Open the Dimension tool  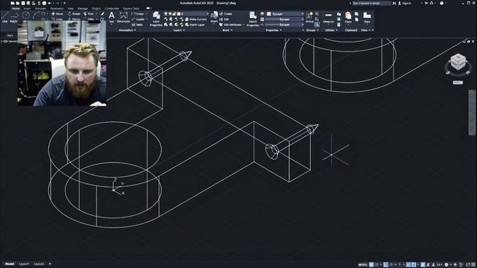(123, 17)
